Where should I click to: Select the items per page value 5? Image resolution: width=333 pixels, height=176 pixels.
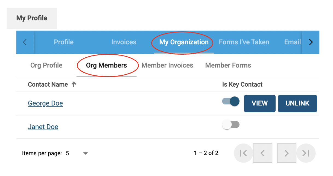point(67,153)
